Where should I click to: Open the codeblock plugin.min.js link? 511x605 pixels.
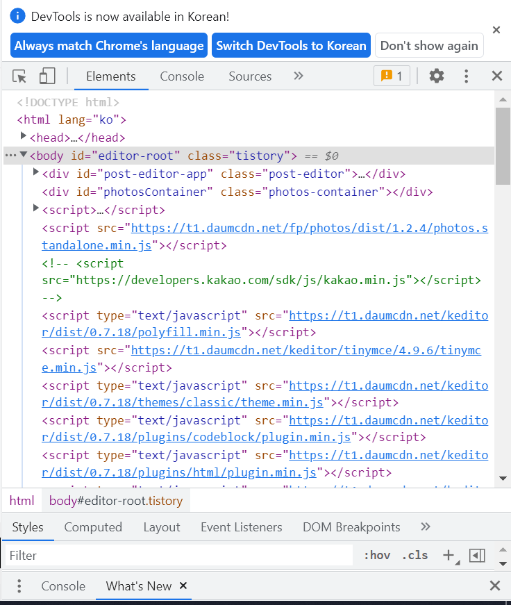[265, 429]
